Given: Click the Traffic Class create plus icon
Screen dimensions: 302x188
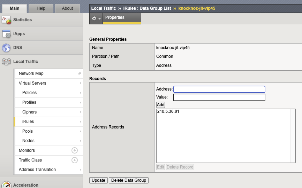Looking at the screenshot, I should click(x=75, y=160).
